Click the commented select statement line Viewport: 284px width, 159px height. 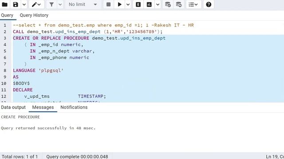pyautogui.click(x=103, y=25)
